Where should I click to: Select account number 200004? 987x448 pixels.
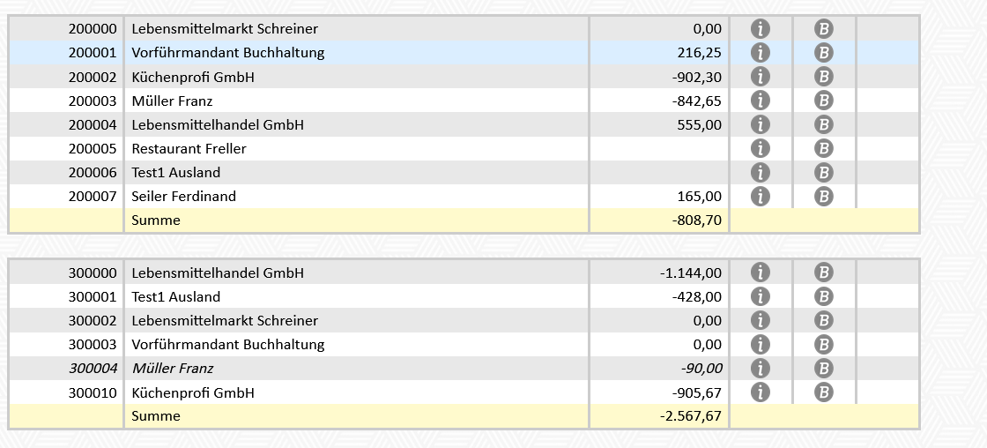coord(92,125)
